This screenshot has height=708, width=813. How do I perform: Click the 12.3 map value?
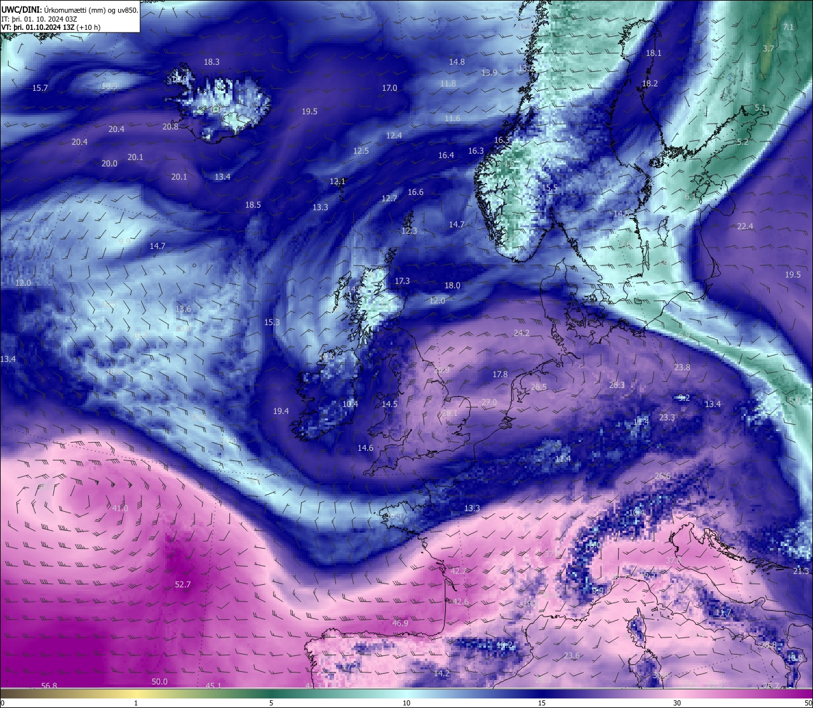(x=409, y=230)
